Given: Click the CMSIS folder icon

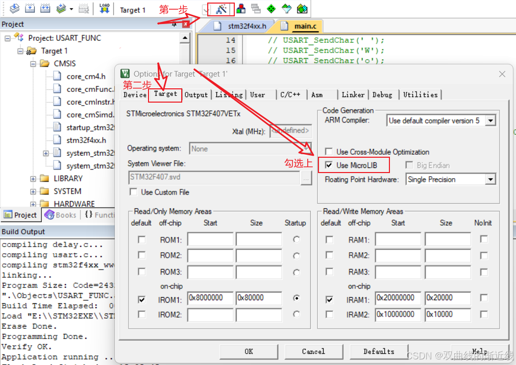Looking at the screenshot, I should click(x=44, y=63).
